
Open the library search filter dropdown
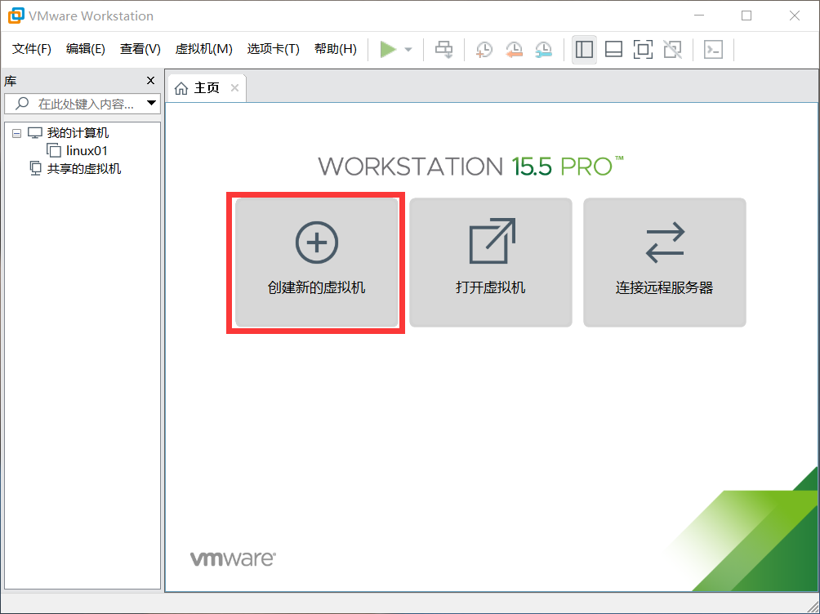coord(151,103)
